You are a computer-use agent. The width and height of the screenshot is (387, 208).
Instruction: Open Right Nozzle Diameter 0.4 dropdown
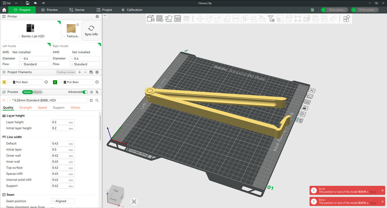coord(84,59)
